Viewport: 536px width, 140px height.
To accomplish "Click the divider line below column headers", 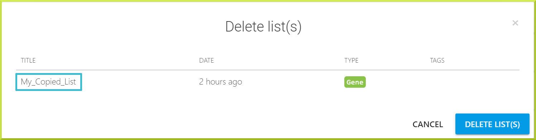I will click(268, 70).
